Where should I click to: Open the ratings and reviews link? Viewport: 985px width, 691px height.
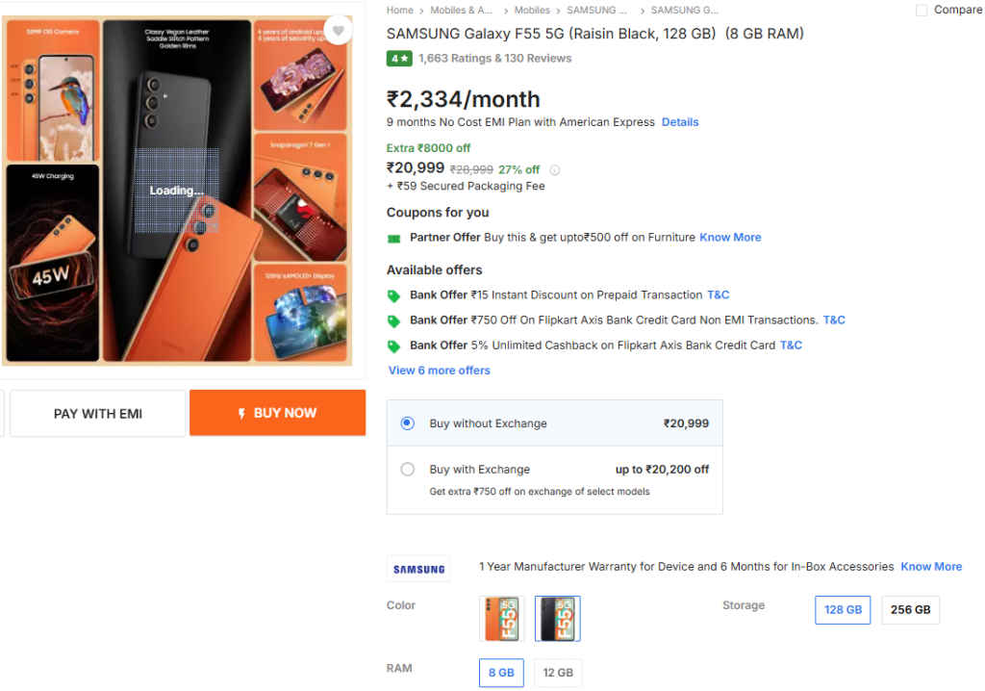click(x=494, y=59)
